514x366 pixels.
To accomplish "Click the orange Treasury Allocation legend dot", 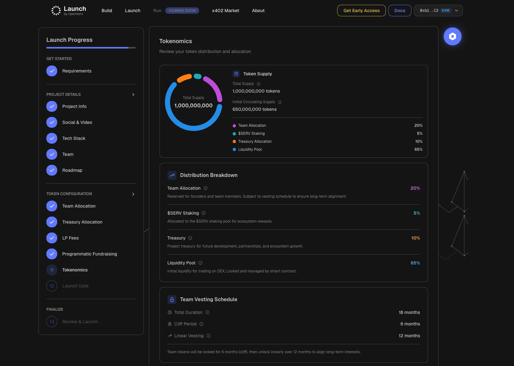I will (x=234, y=141).
